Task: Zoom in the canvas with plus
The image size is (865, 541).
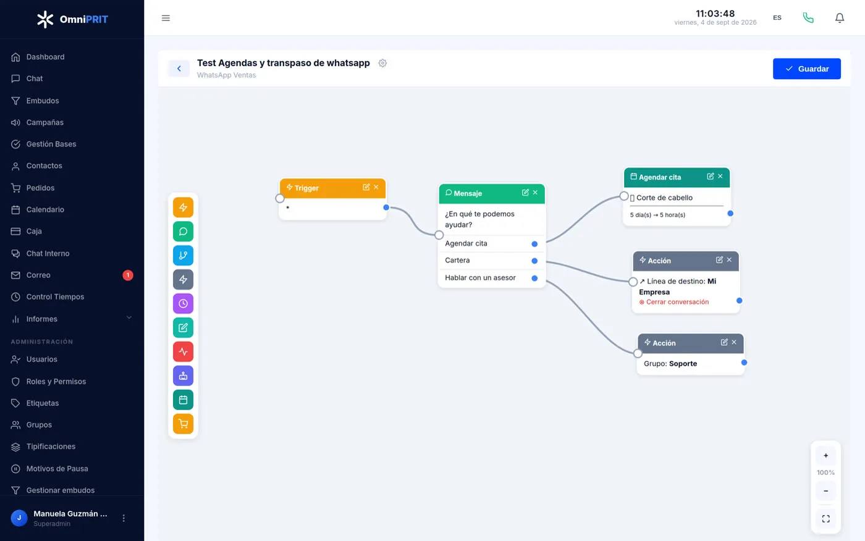Action: tap(826, 456)
